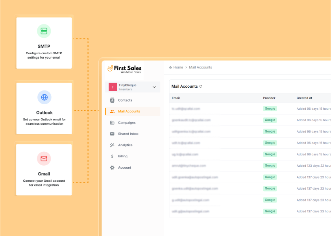Click the red Gmail envelope icon
The height and width of the screenshot is (236, 331).
point(44,159)
